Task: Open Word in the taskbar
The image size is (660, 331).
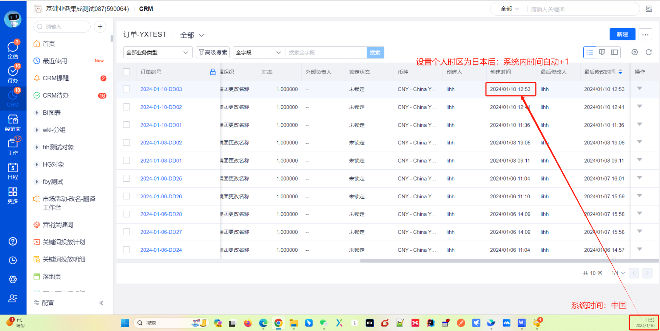Action: coord(522,323)
